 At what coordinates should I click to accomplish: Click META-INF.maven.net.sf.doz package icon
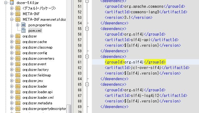click(x=18, y=19)
